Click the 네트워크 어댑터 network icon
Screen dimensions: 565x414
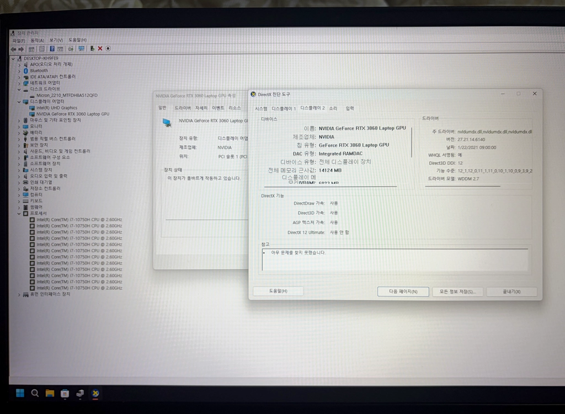25,83
